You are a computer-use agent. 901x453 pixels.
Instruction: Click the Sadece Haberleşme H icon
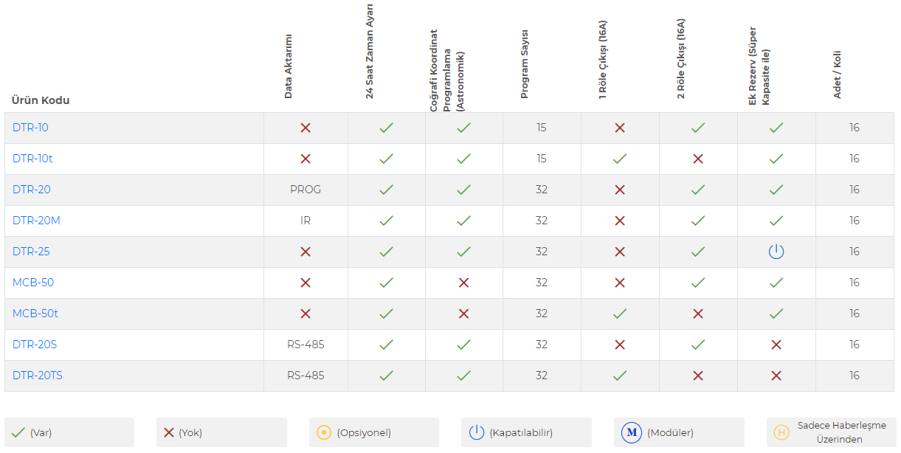(781, 433)
